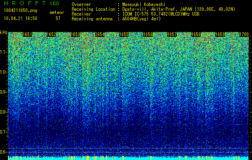Click the 1657 time marker
This screenshot has height=160, width=252.
[172, 34]
